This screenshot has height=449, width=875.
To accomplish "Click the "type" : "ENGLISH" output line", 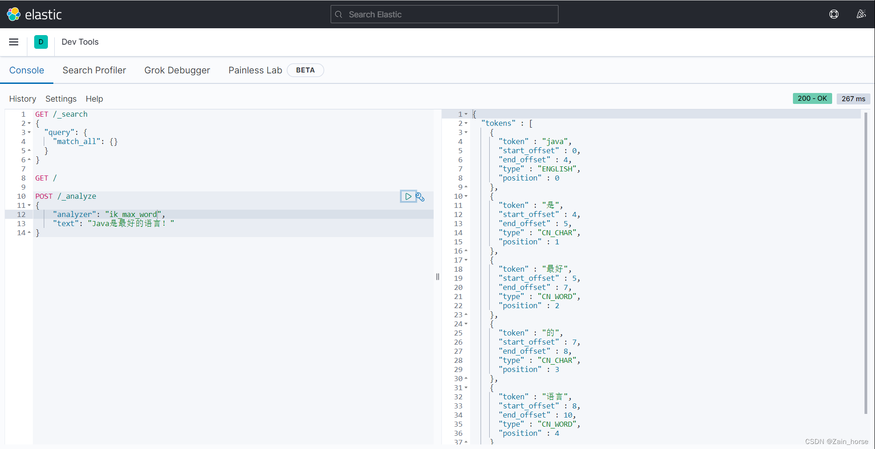I will click(539, 169).
